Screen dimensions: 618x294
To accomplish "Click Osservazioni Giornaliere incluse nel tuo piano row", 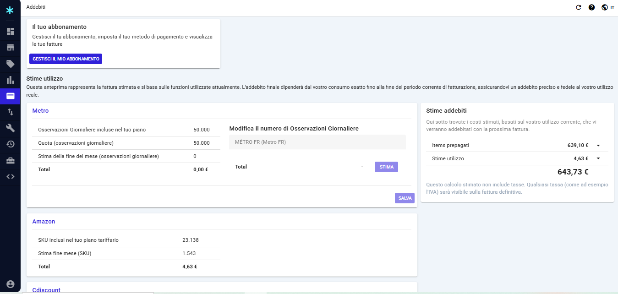I will tap(126, 130).
